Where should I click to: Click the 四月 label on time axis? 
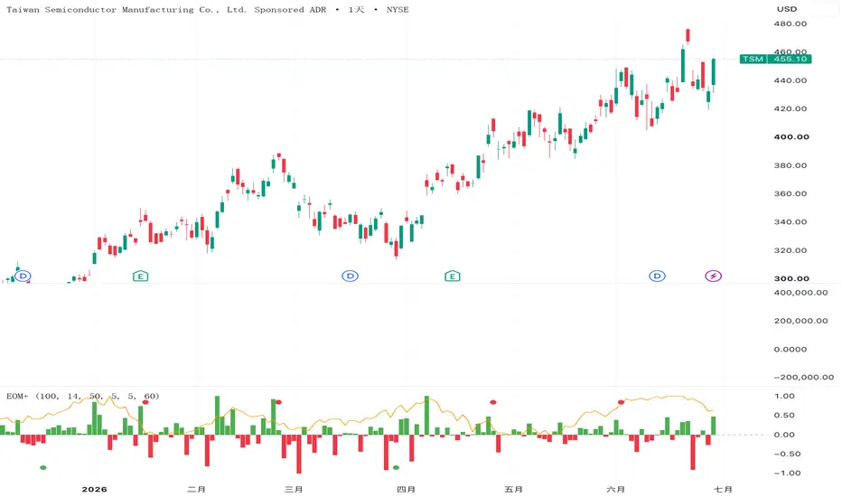click(406, 490)
